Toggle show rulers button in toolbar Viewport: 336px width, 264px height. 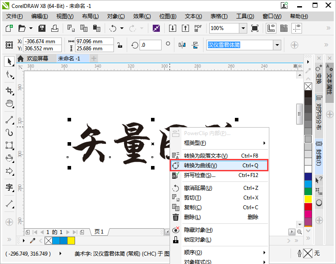pyautogui.click(x=271, y=28)
